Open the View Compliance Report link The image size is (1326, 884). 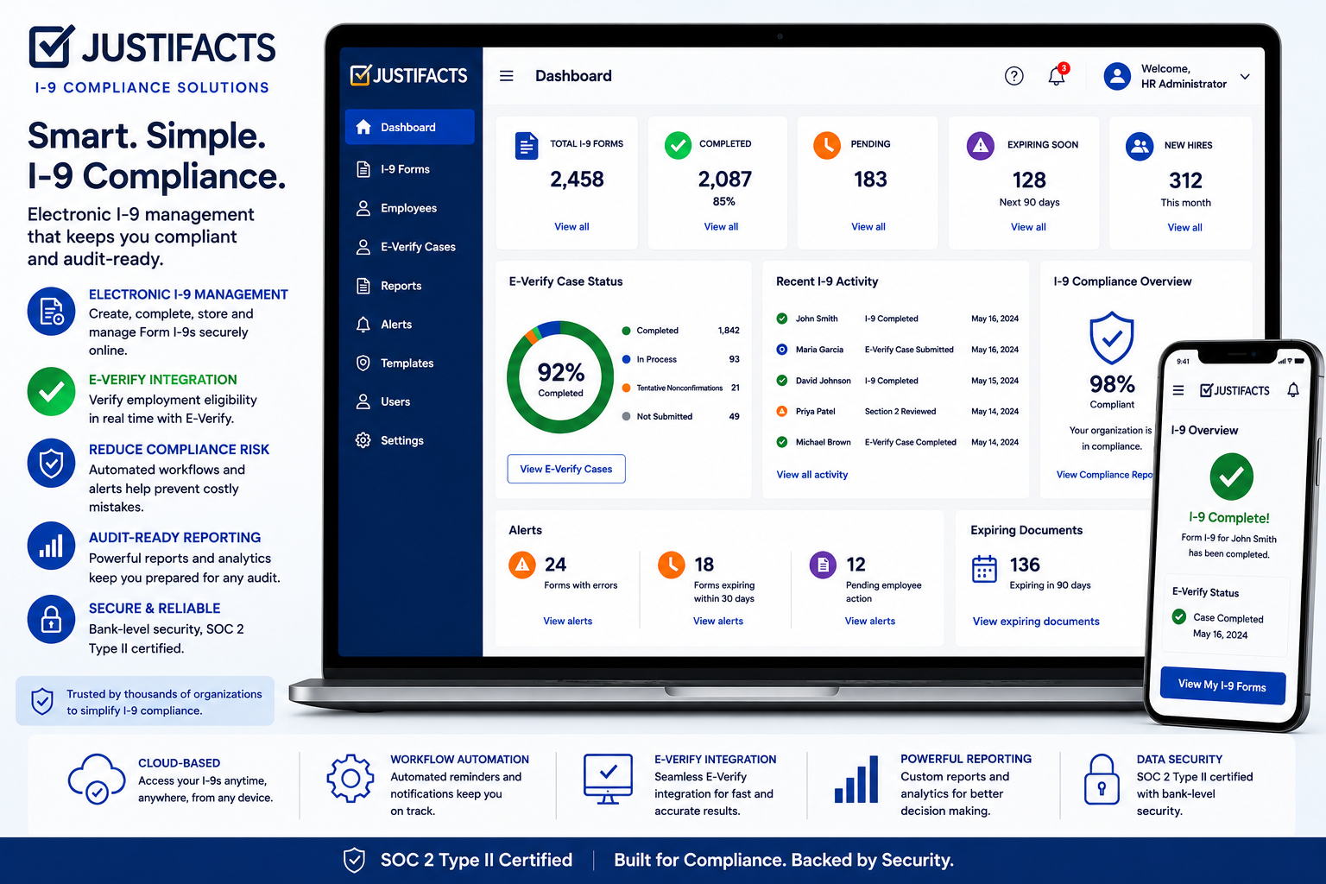click(1104, 475)
